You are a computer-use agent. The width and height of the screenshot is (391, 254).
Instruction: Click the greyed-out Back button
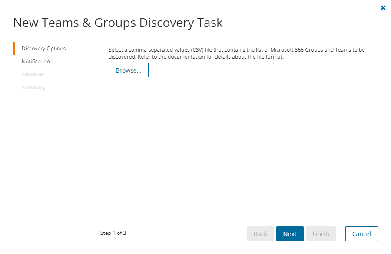point(260,234)
